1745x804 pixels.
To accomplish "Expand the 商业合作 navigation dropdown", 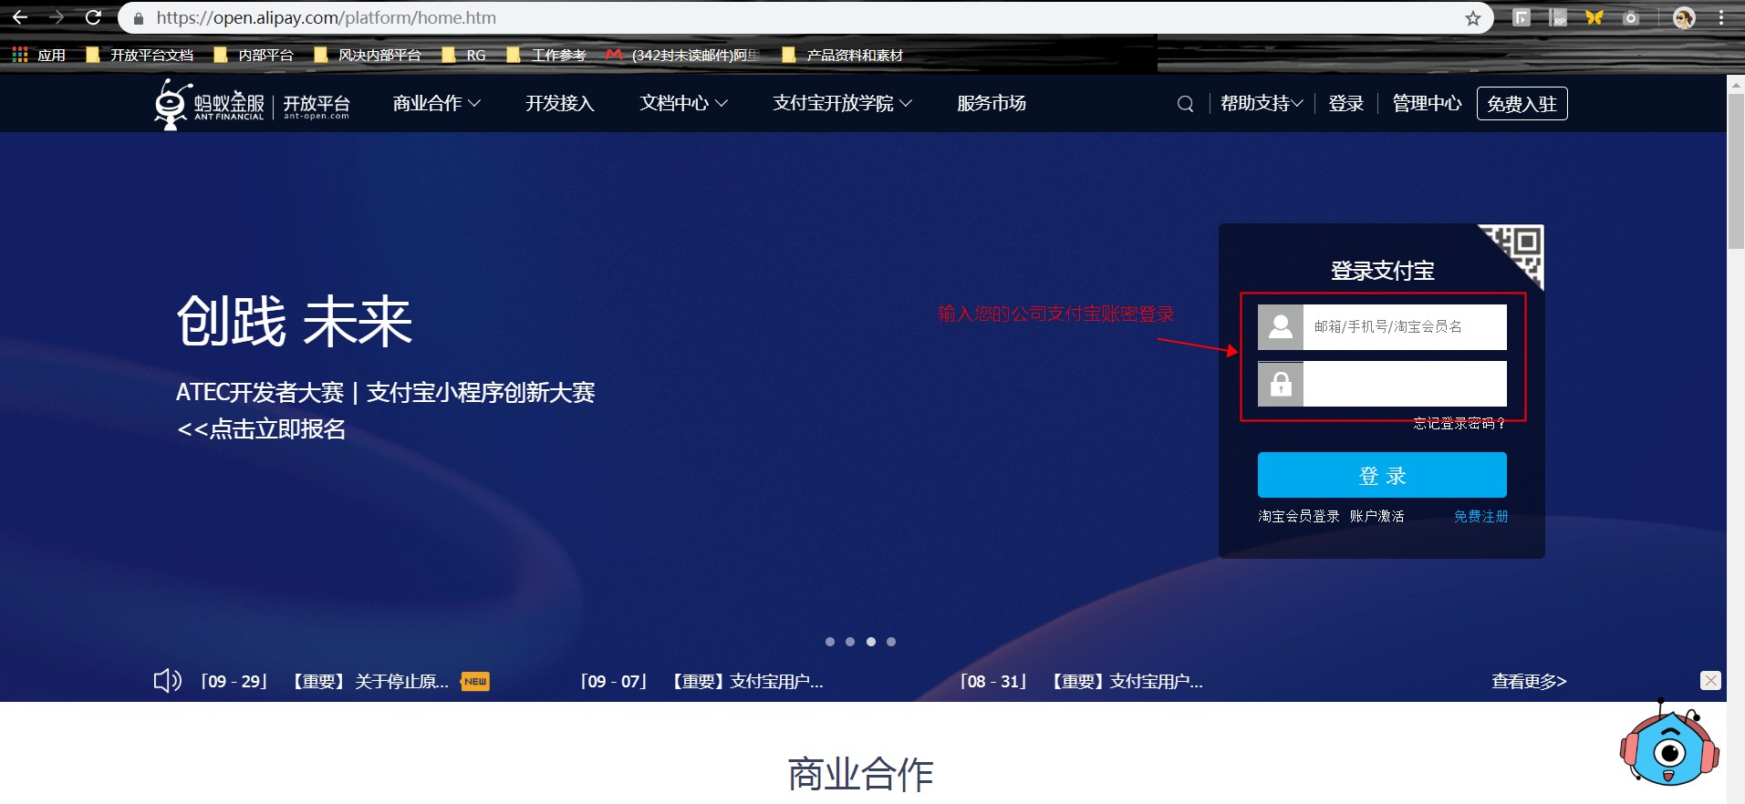I will pos(437,104).
